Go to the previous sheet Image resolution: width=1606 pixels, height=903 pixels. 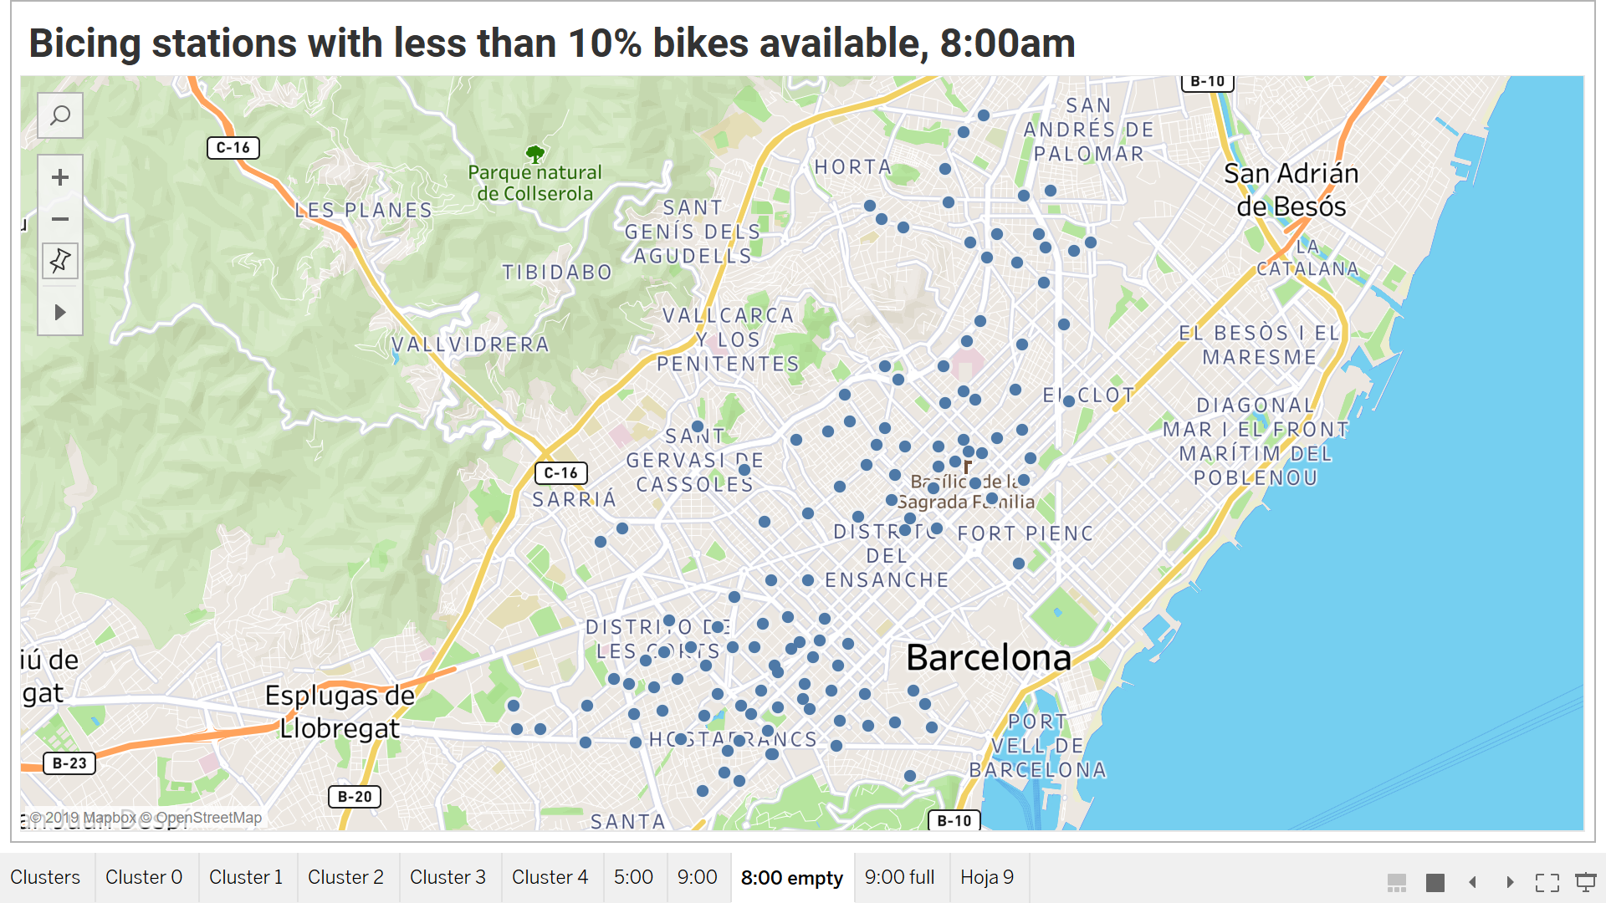click(1473, 882)
